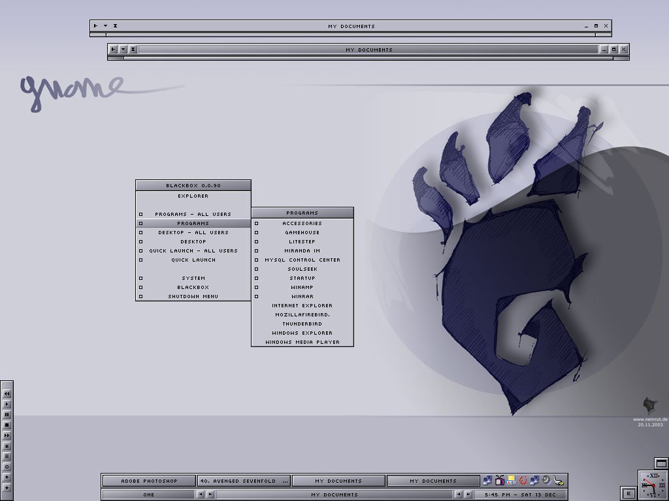Close the upper My Documents window

[x=606, y=26]
